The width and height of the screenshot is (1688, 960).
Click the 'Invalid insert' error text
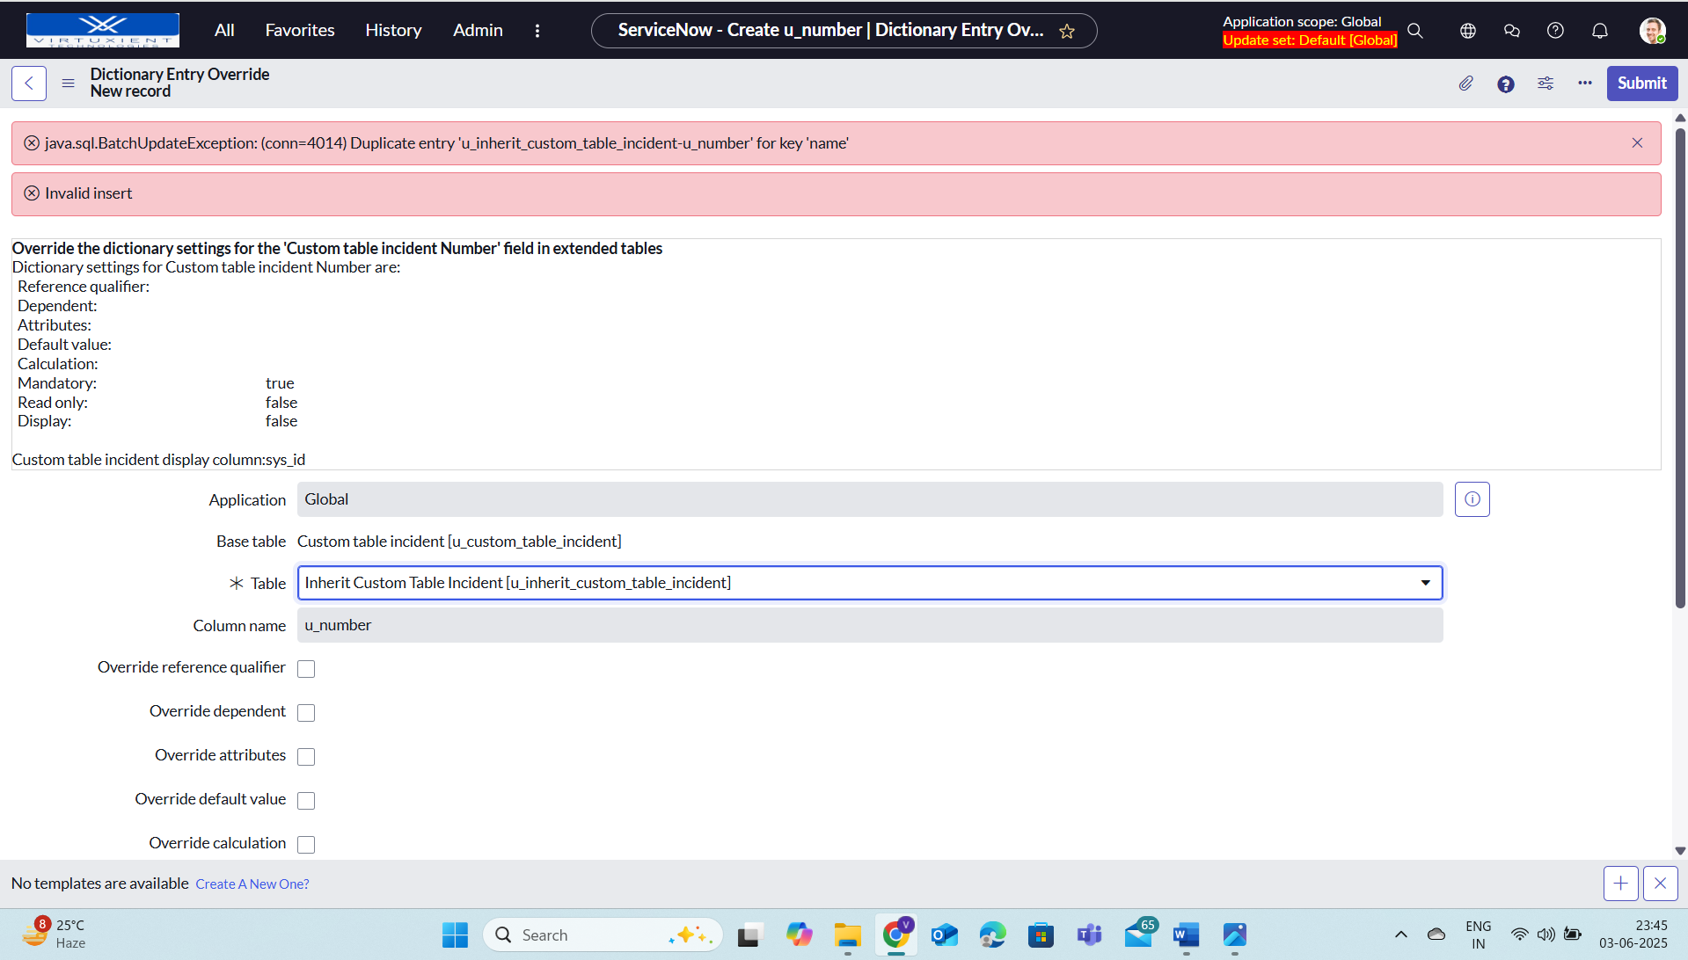(88, 193)
